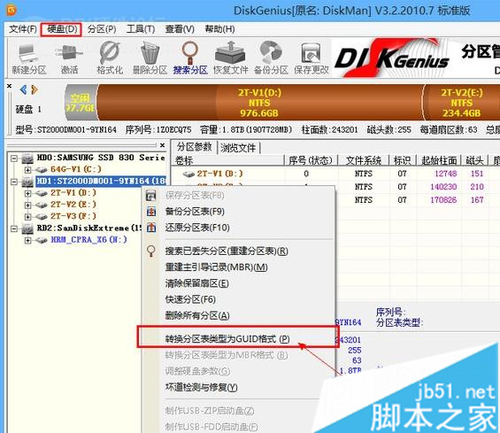Select the 2T-V1(D:) NTFS 976.6GB partition bar
The width and height of the screenshot is (500, 433).
(x=259, y=103)
